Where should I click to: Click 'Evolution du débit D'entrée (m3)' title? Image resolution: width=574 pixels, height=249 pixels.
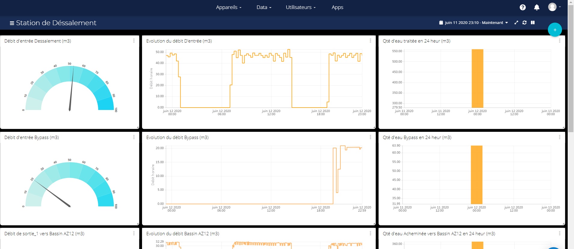pyautogui.click(x=179, y=41)
